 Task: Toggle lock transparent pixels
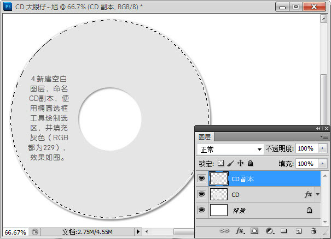click(221, 163)
